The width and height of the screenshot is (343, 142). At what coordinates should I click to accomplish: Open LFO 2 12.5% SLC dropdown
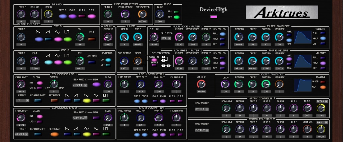[80, 118]
